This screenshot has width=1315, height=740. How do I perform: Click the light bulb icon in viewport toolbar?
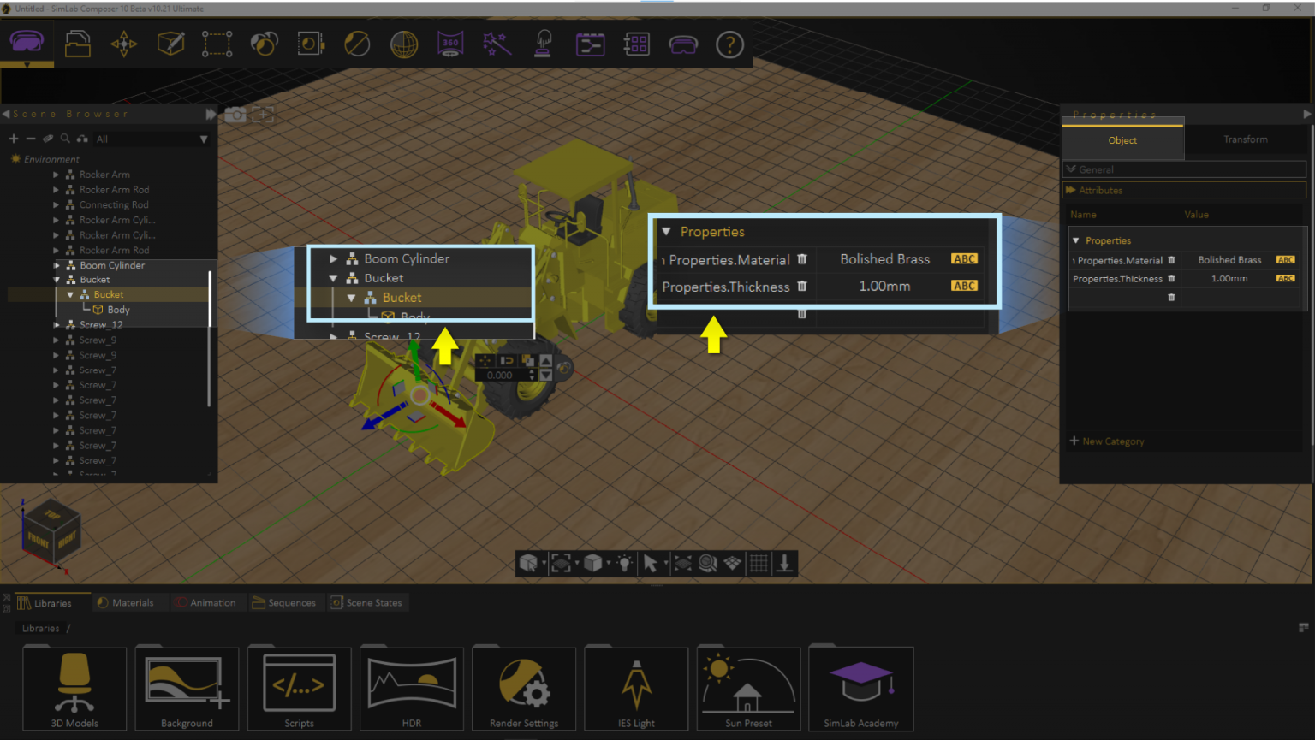tap(624, 563)
